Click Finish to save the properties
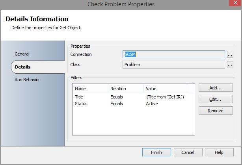Viewport: 242px width, 165px height. [x=156, y=152]
